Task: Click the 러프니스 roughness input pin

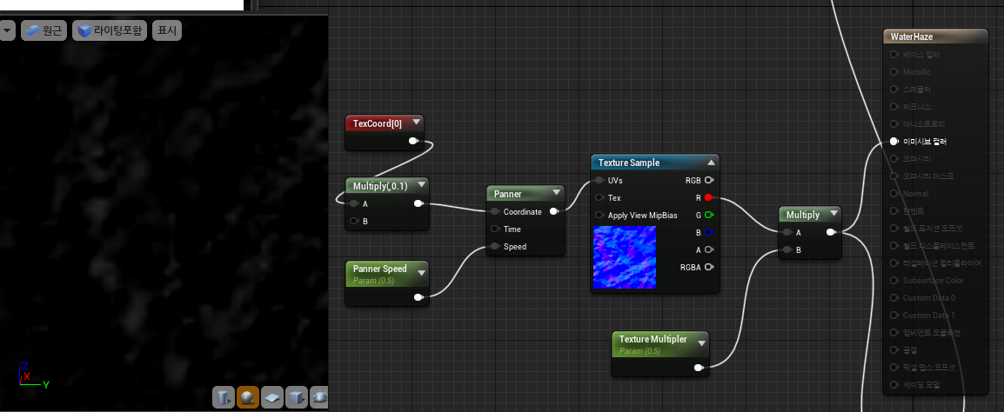Action: coord(894,106)
